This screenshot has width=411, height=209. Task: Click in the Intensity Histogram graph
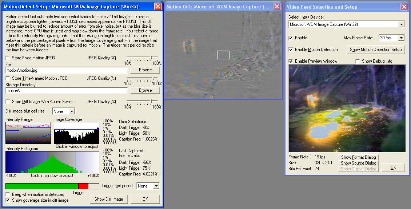pos(52,162)
